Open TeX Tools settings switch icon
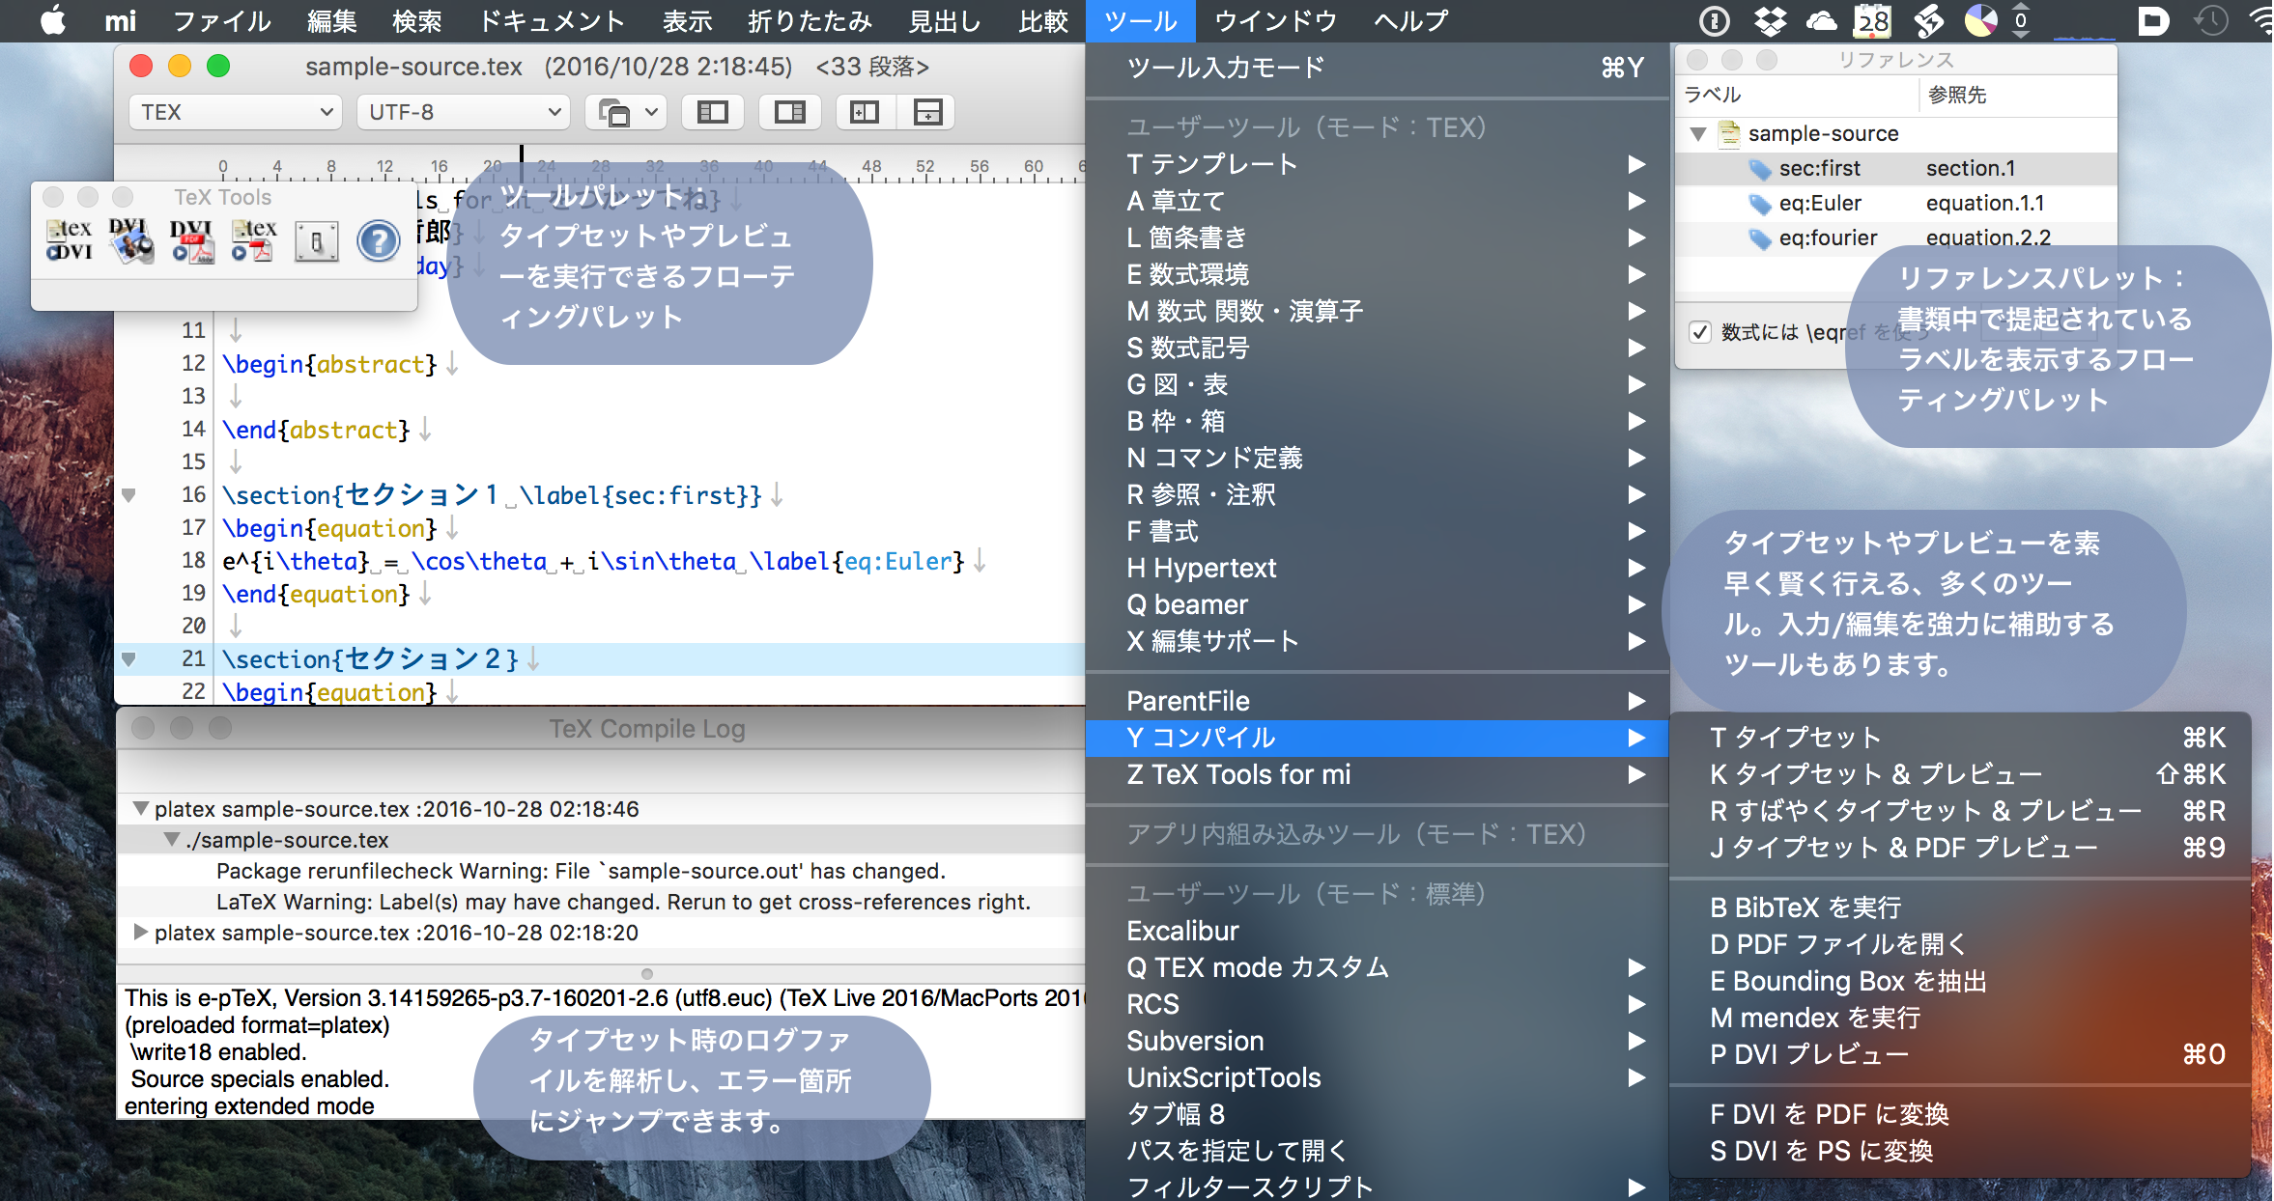 316,241
